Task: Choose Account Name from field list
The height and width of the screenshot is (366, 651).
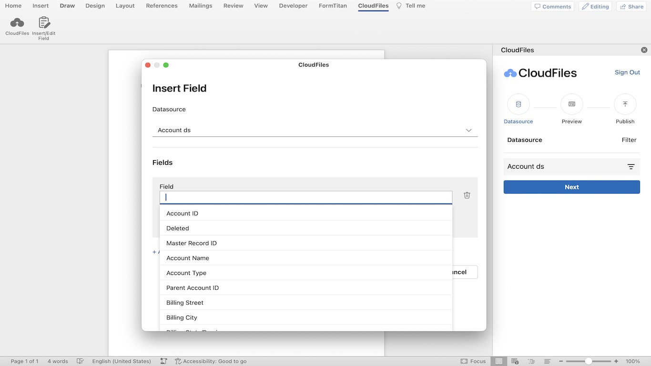Action: coord(306,258)
